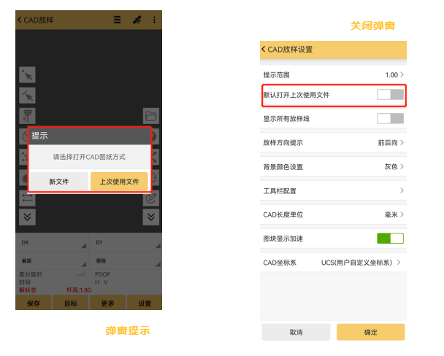Open 工具栏配置 settings row

(x=333, y=190)
